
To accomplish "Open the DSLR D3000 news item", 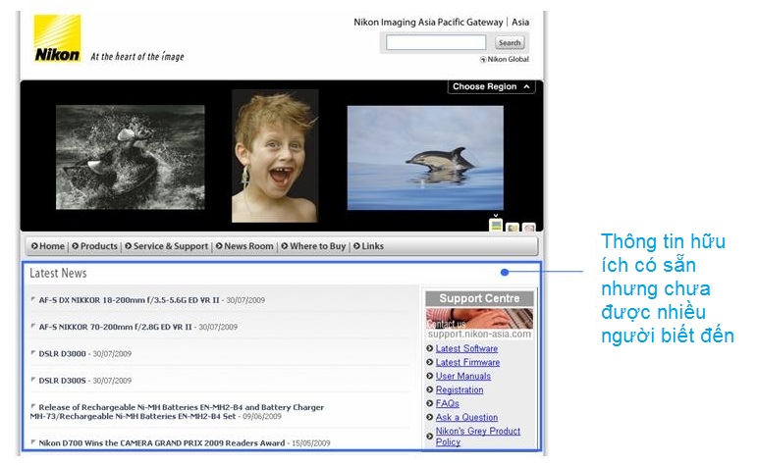I will coord(62,353).
